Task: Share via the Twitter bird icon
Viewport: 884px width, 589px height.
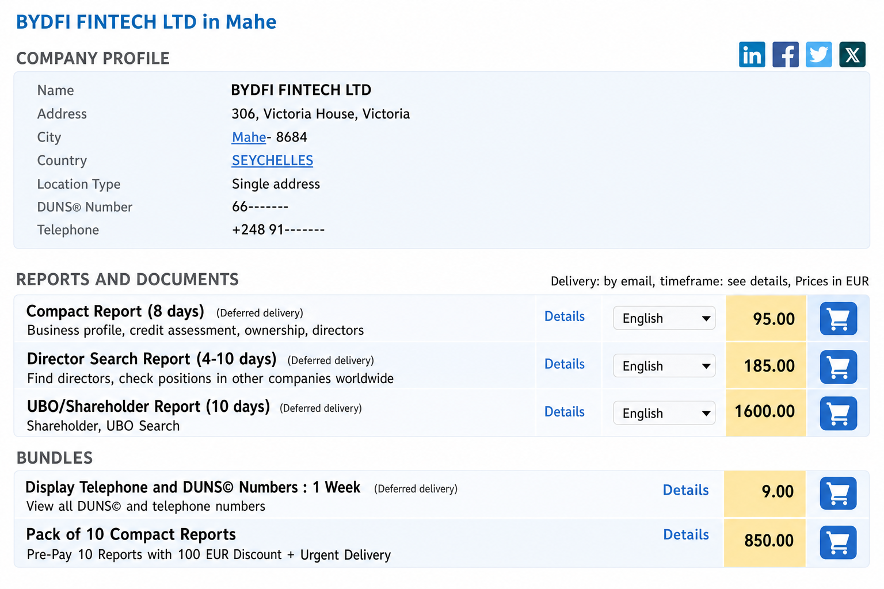Action: (x=818, y=55)
